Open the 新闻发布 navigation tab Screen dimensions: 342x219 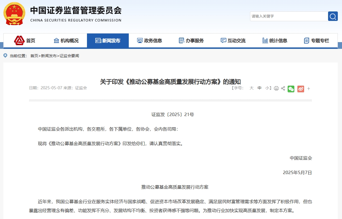[x=108, y=40]
